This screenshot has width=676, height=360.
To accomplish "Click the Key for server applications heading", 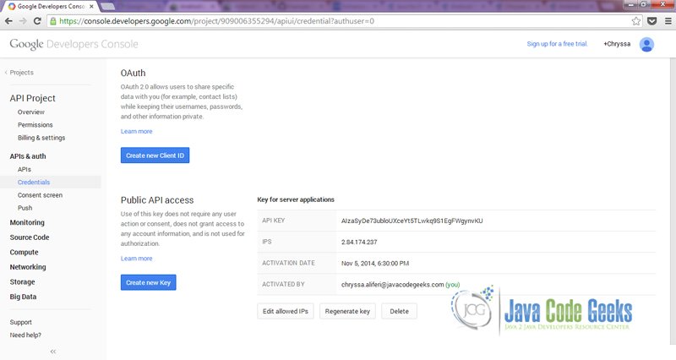I will point(296,199).
